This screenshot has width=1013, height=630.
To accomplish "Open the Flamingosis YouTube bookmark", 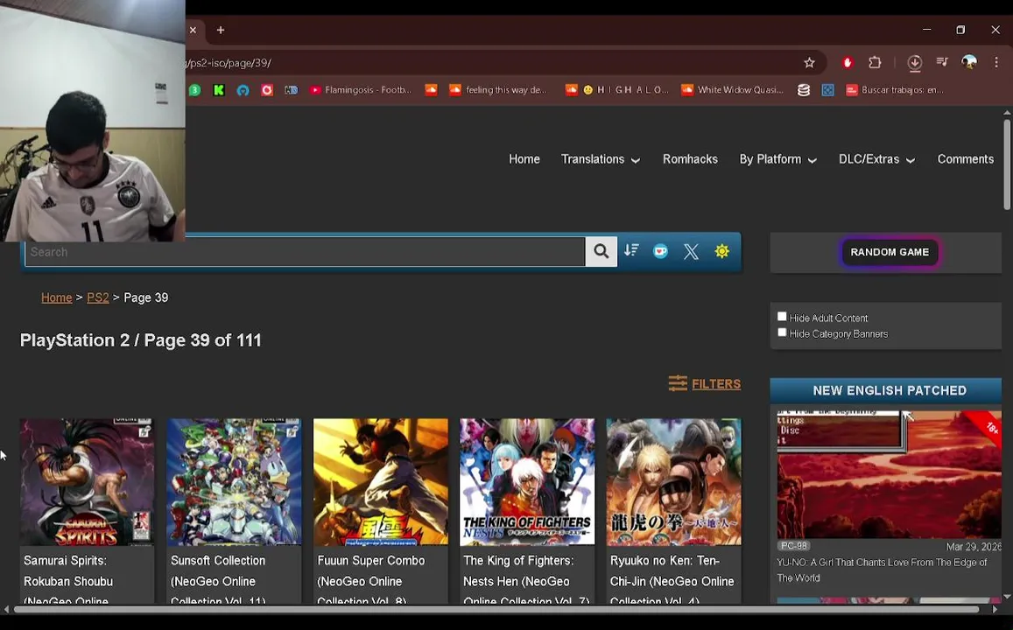I will pos(361,90).
